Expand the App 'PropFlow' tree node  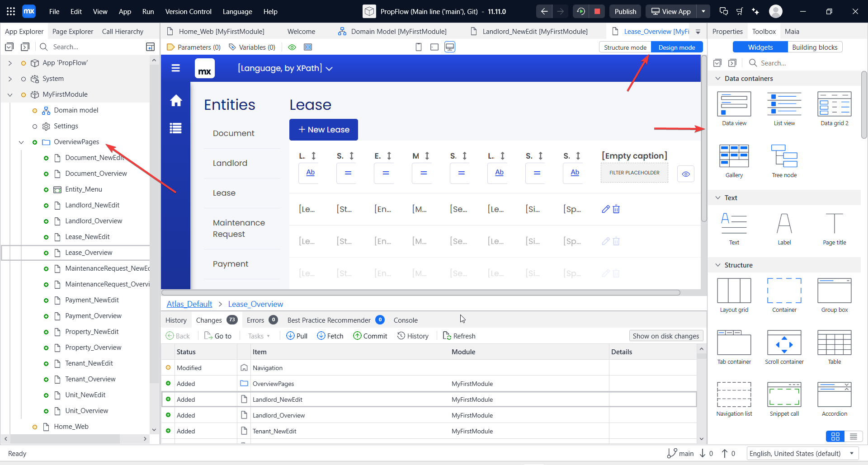[x=10, y=63]
